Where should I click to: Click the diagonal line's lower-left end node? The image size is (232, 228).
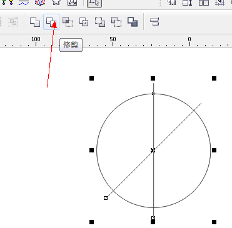pyautogui.click(x=106, y=198)
